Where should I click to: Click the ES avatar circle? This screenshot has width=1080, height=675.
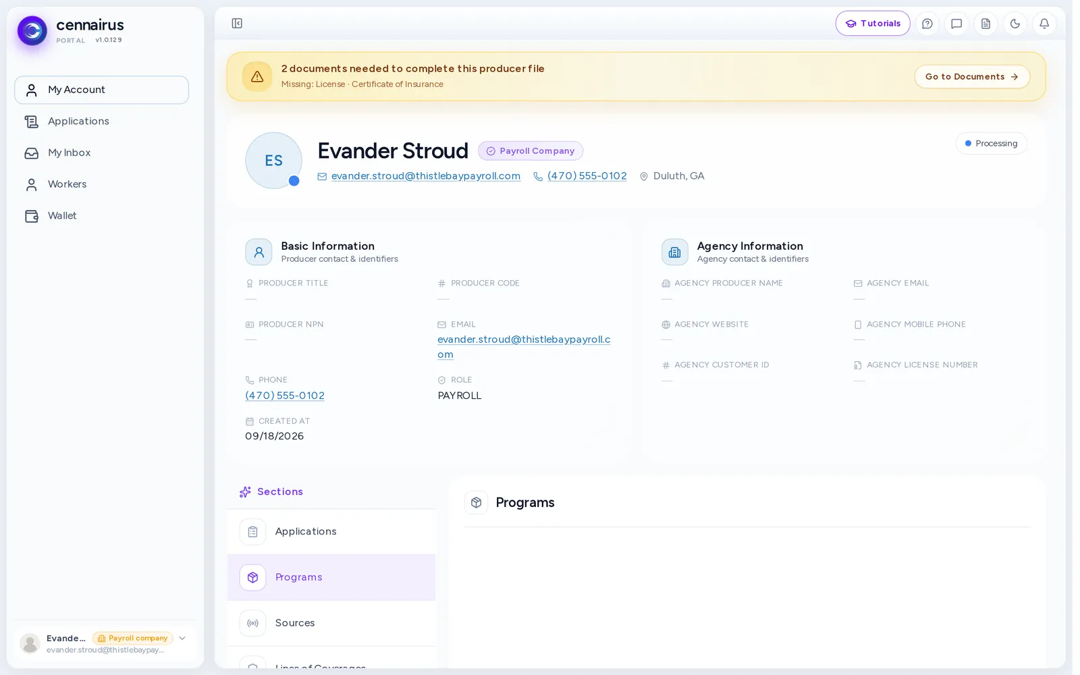click(x=273, y=161)
